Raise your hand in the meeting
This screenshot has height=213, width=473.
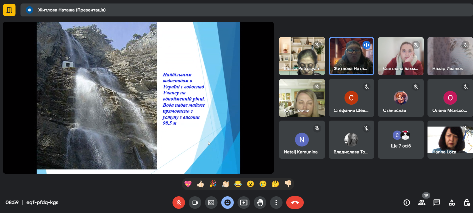click(260, 203)
